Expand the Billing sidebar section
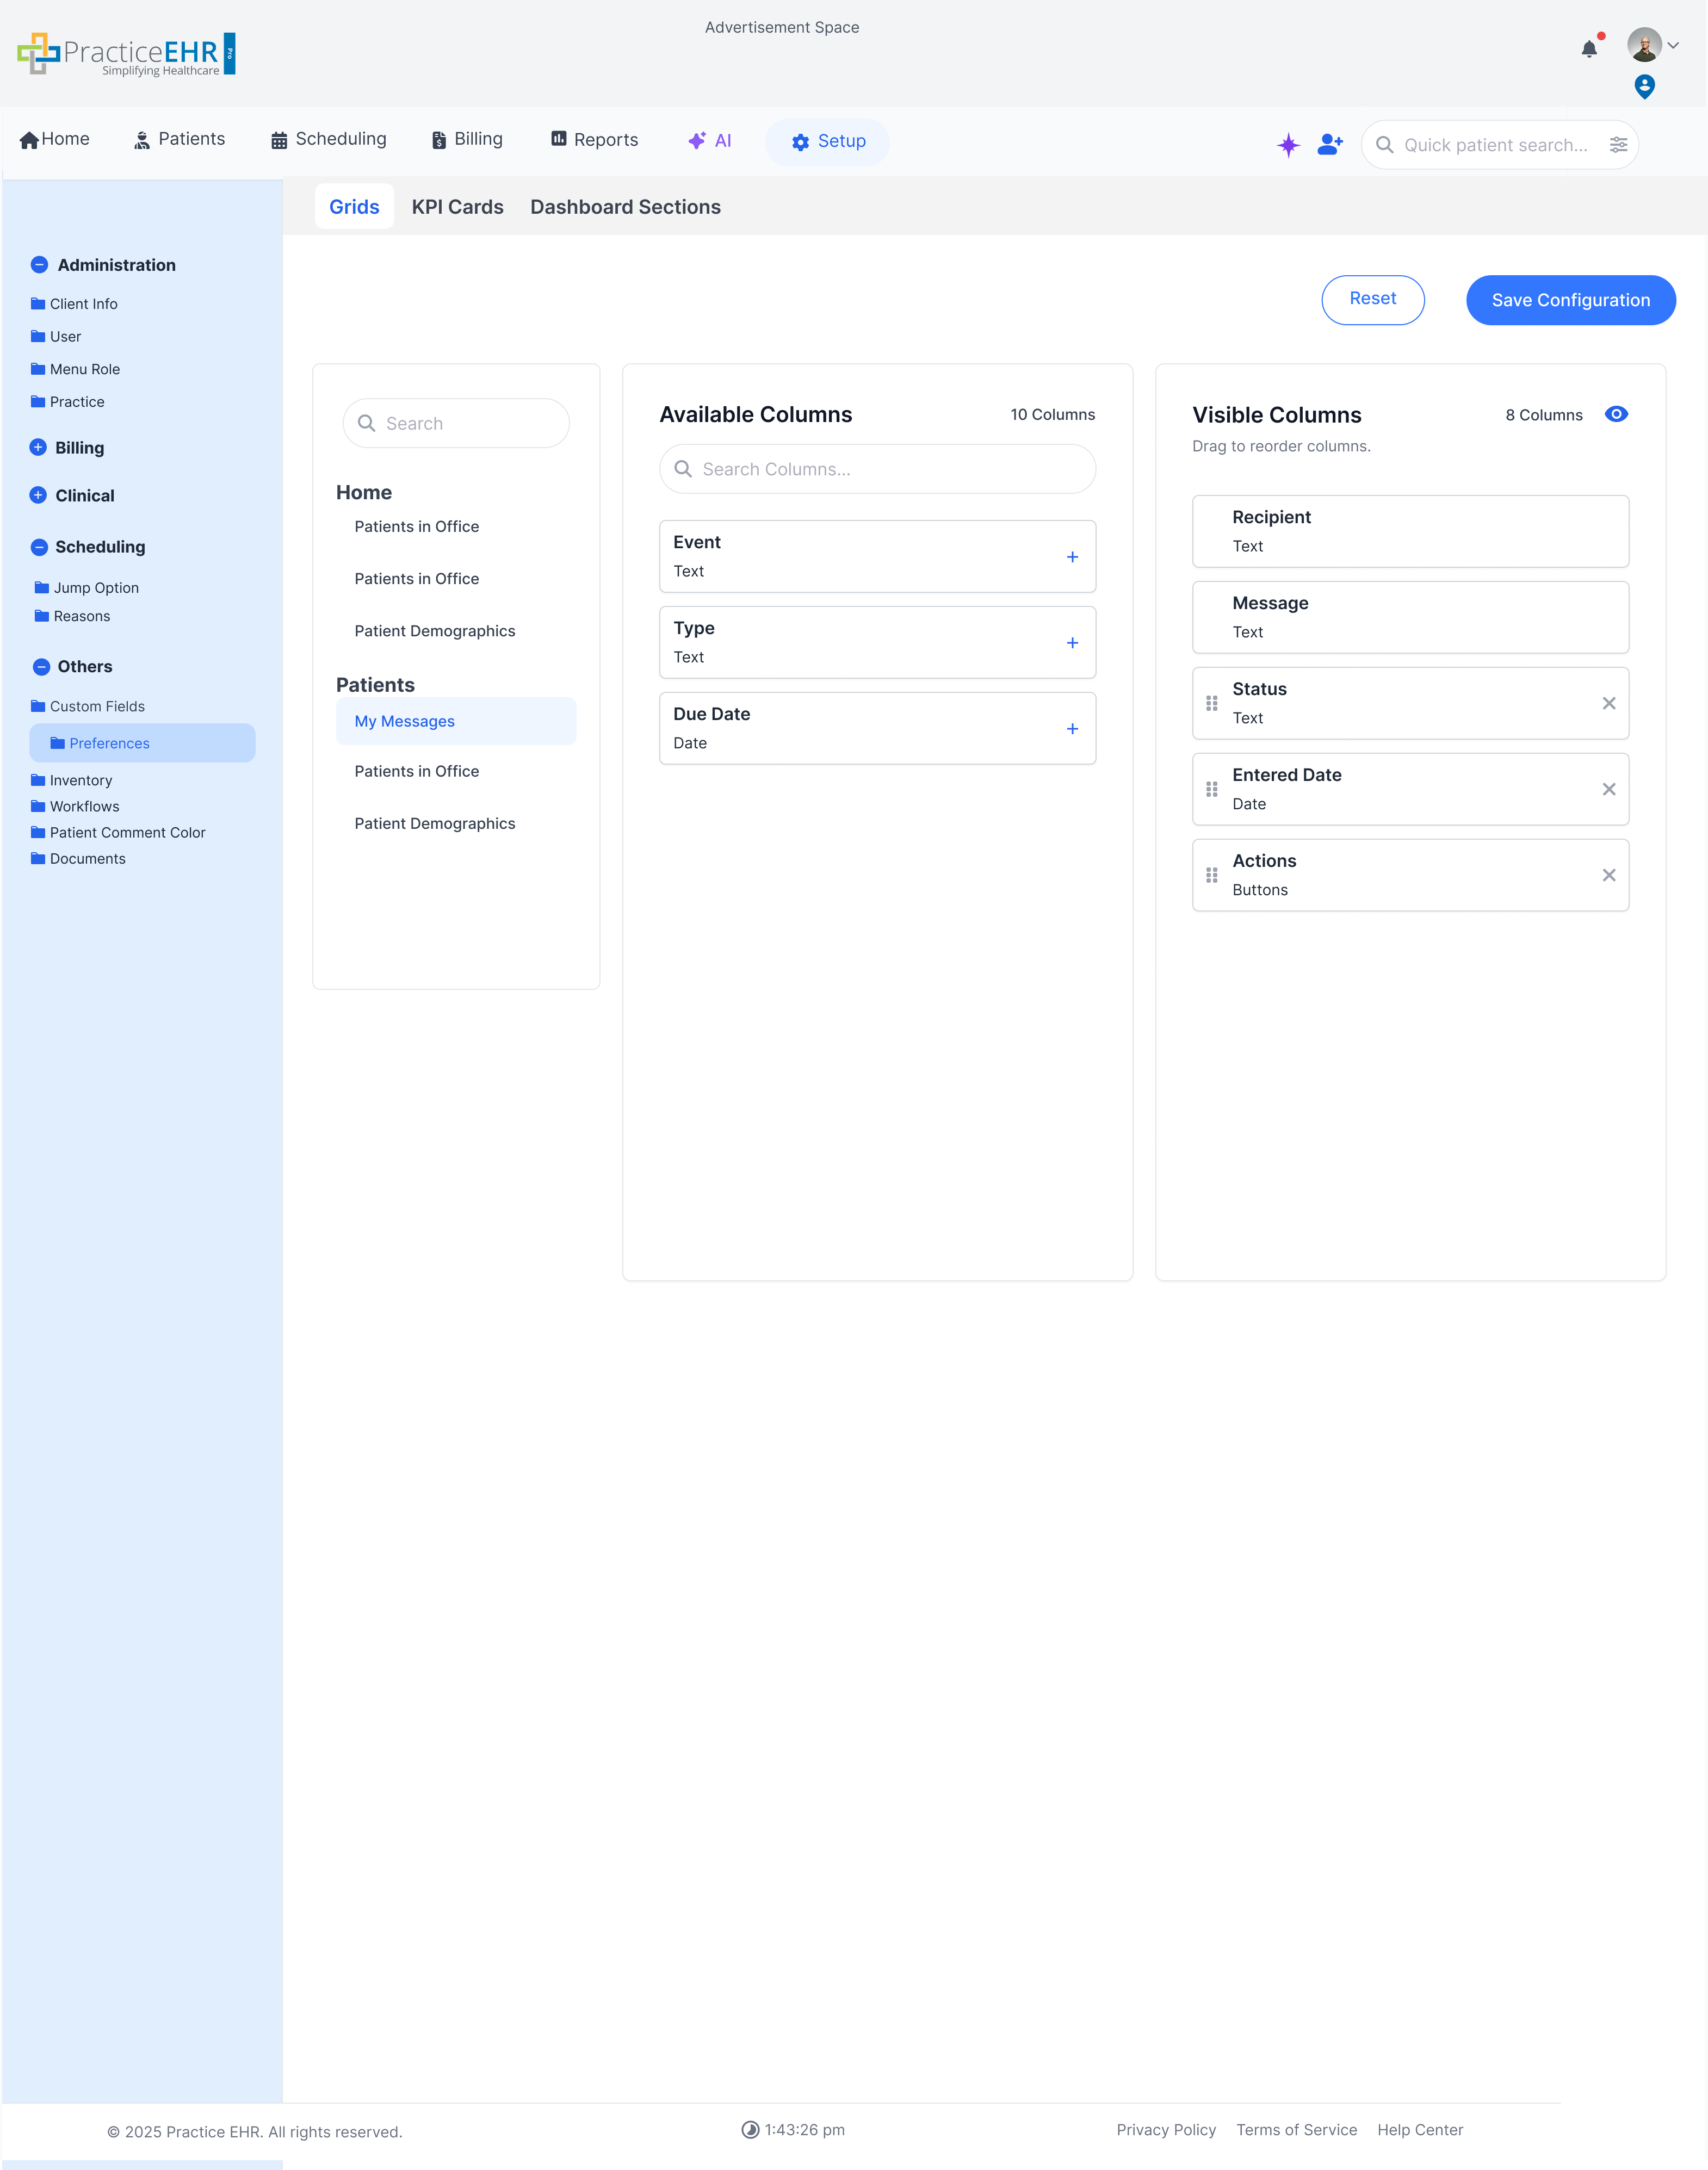Viewport: 1708px width, 2170px height. 38,447
